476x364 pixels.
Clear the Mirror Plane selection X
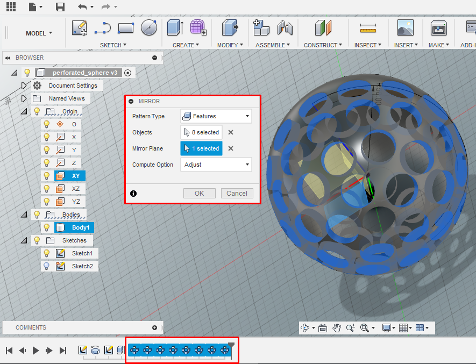[231, 148]
